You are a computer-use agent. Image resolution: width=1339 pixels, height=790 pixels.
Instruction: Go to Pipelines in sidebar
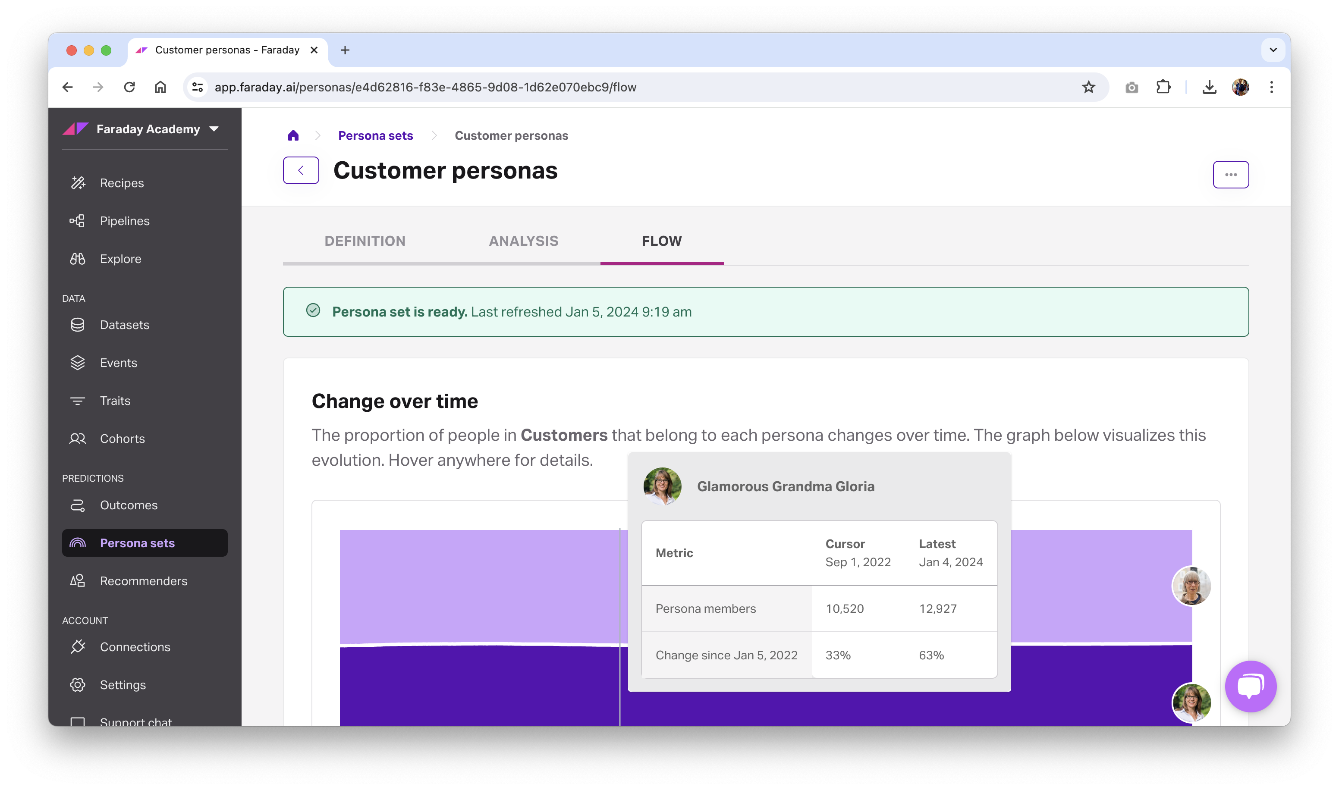coord(124,221)
